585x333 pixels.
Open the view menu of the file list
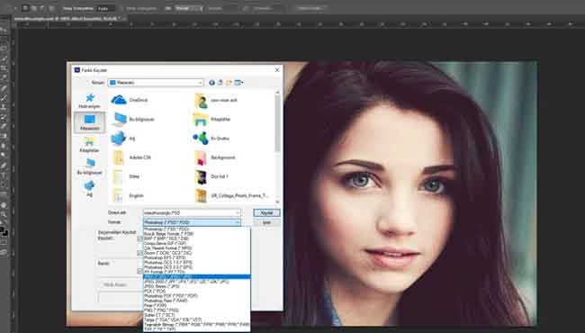tap(238, 83)
